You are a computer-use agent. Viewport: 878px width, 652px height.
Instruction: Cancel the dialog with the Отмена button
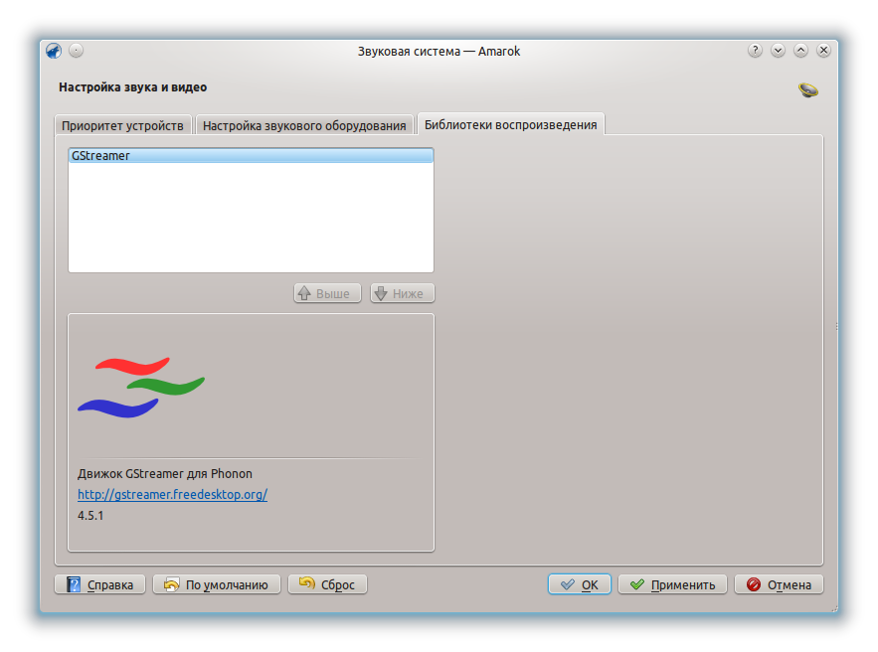point(779,584)
